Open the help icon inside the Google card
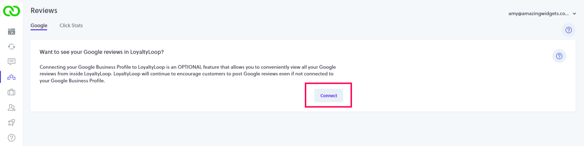Screen dimensions: 584x146 [559, 56]
